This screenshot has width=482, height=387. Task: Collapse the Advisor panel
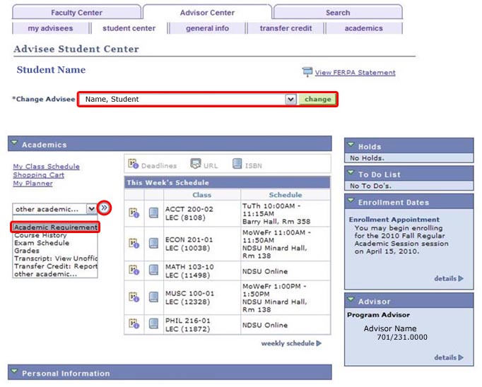tap(351, 299)
